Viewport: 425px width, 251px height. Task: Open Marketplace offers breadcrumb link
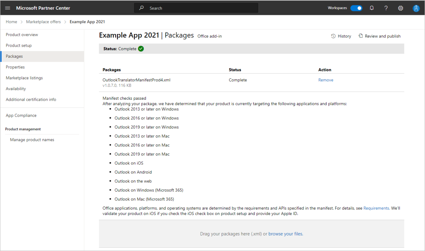coord(43,22)
